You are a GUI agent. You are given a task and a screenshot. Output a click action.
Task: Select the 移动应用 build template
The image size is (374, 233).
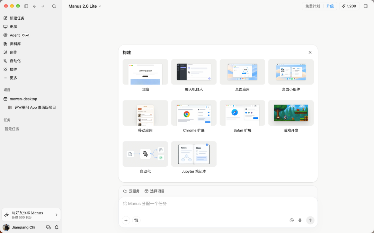click(x=145, y=117)
